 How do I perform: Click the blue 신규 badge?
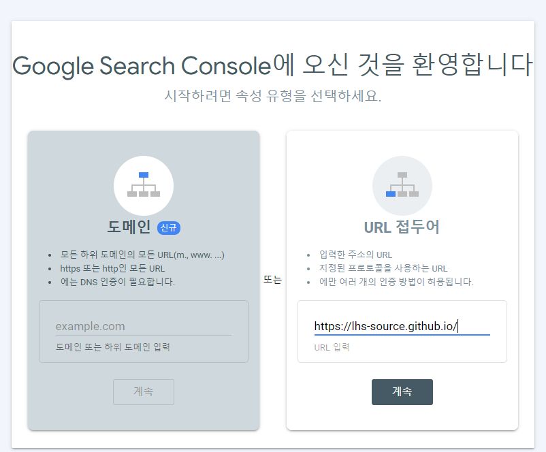(169, 227)
